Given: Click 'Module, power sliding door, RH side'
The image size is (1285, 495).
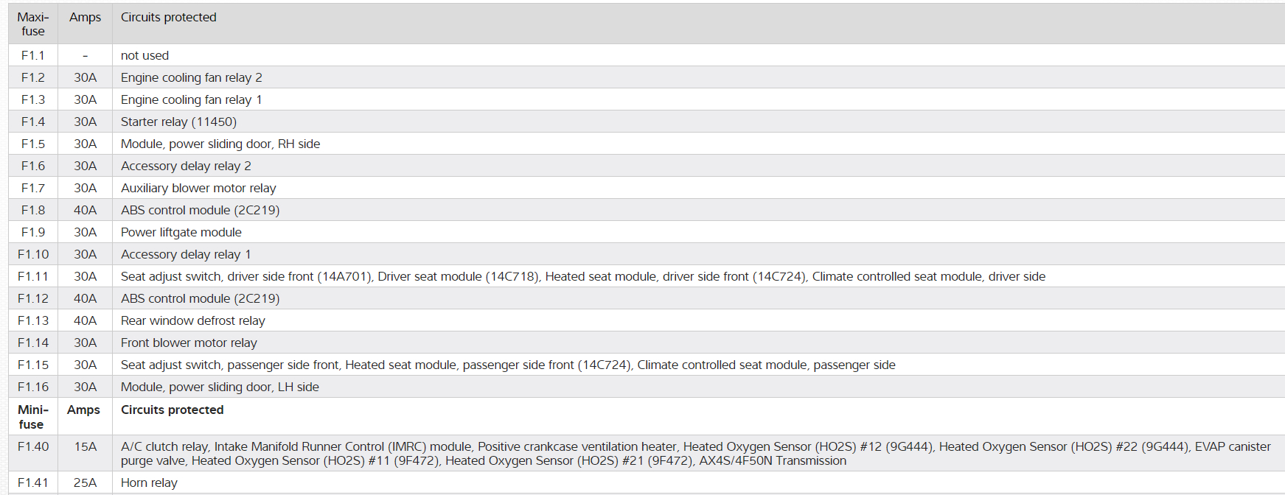Looking at the screenshot, I should [220, 144].
